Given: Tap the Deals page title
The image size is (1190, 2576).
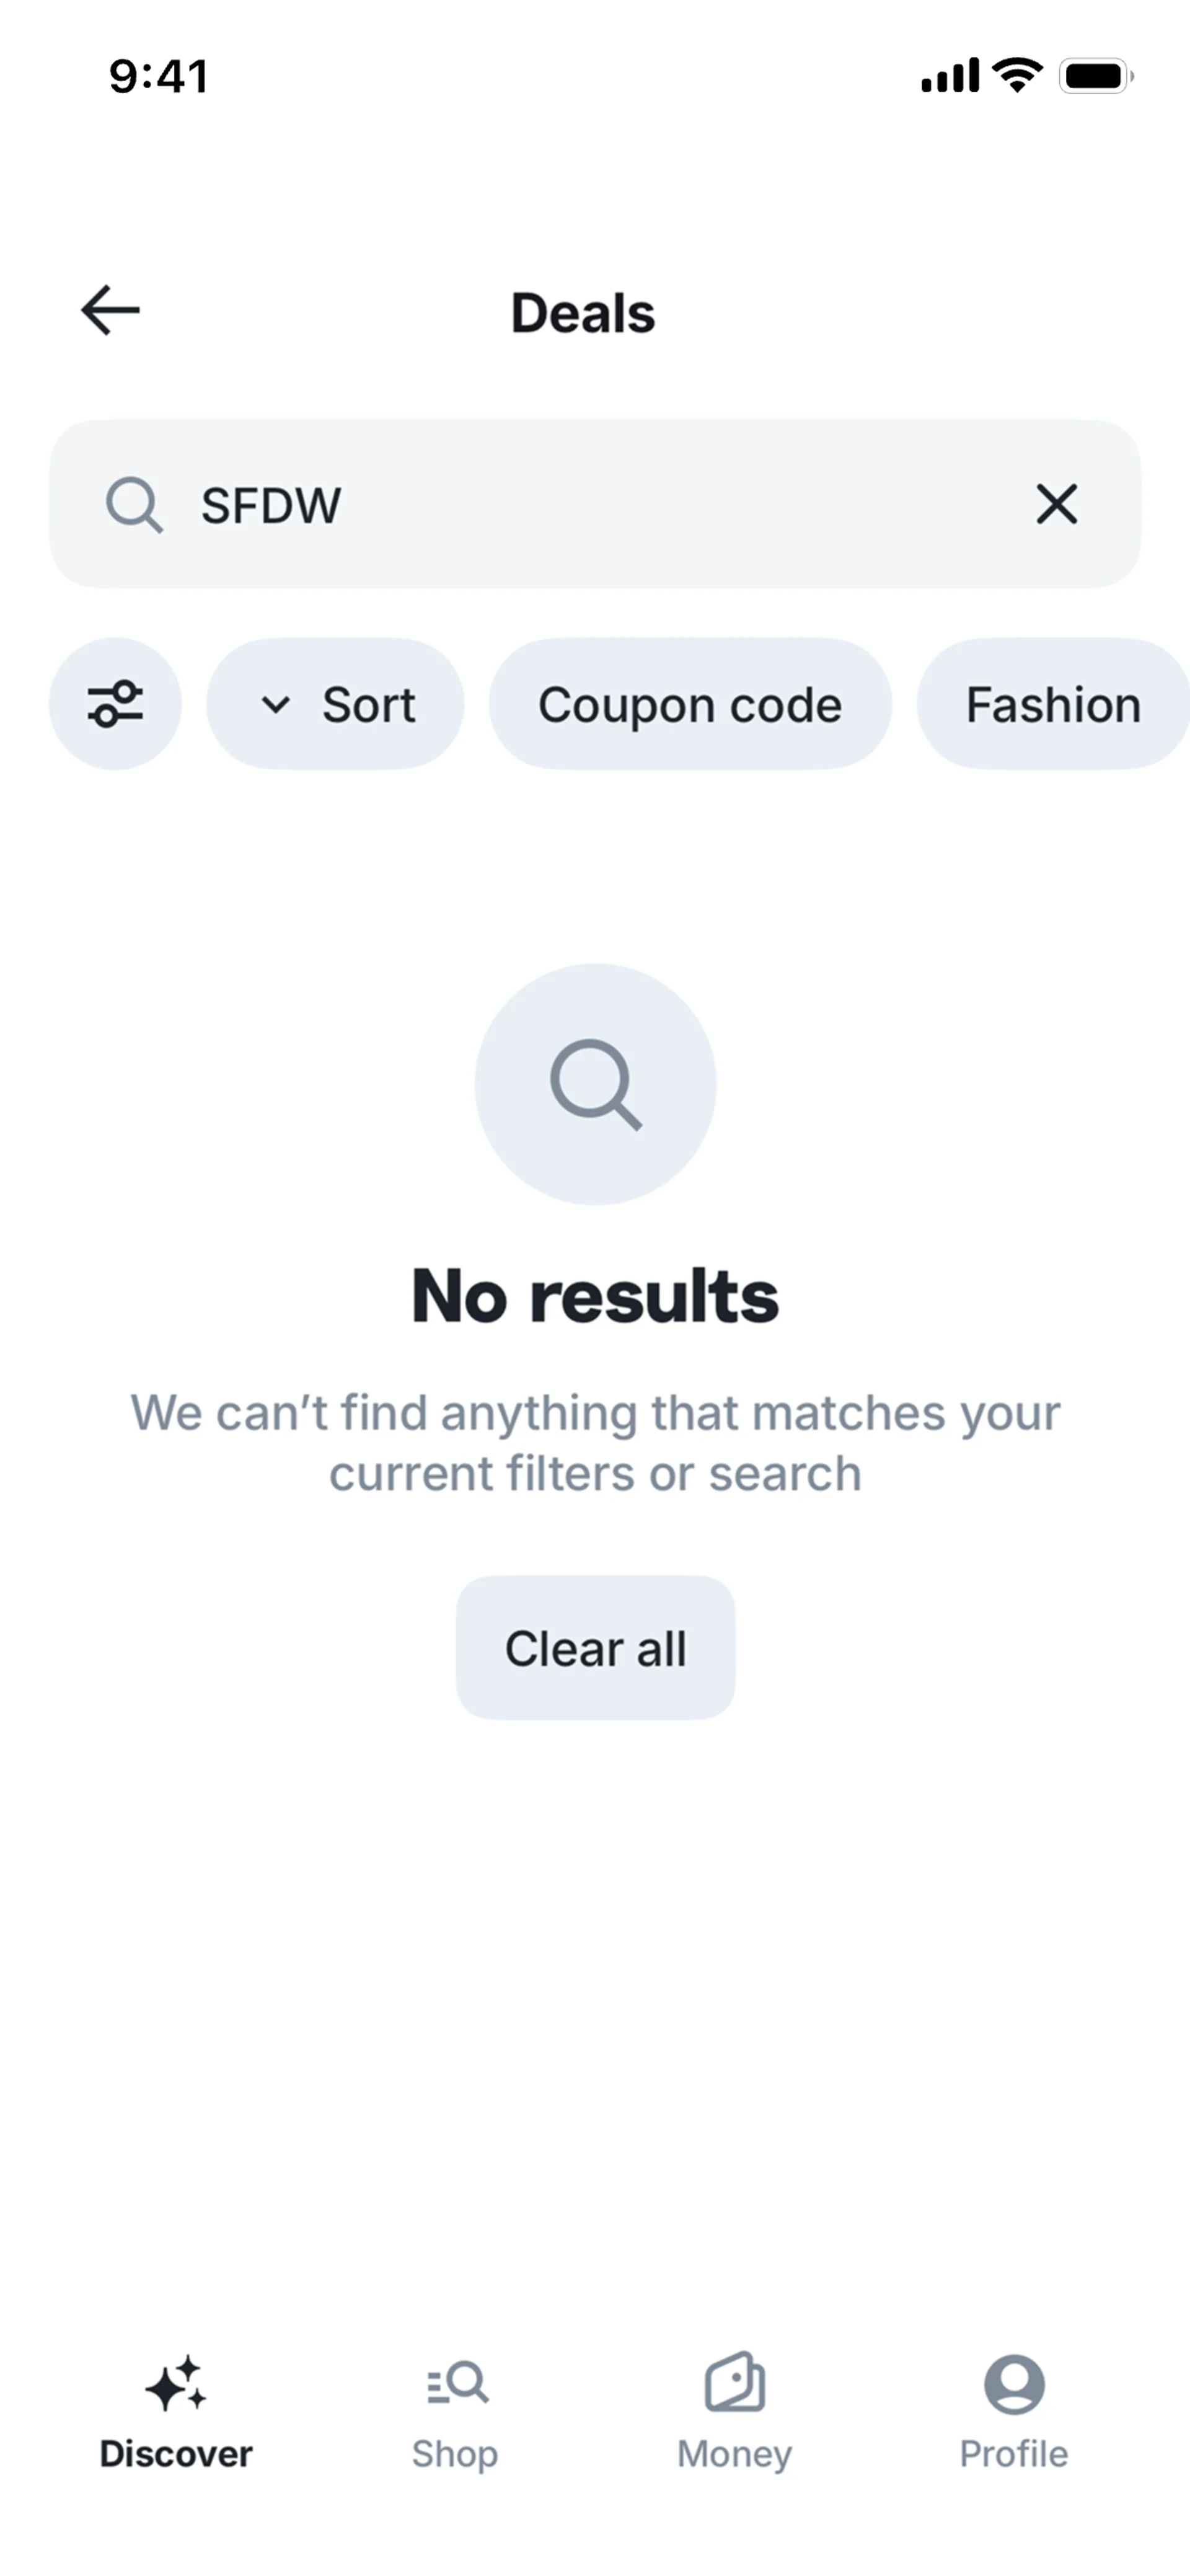Looking at the screenshot, I should (583, 313).
